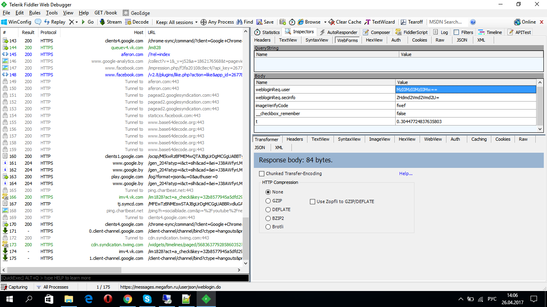547x307 pixels.
Task: Click the Decode toolbar button
Action: 137,22
